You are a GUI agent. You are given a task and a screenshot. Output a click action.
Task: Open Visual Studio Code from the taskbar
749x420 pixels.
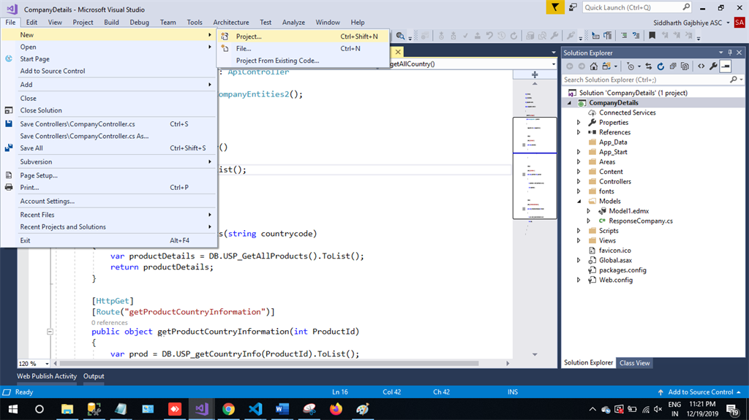[255, 409]
